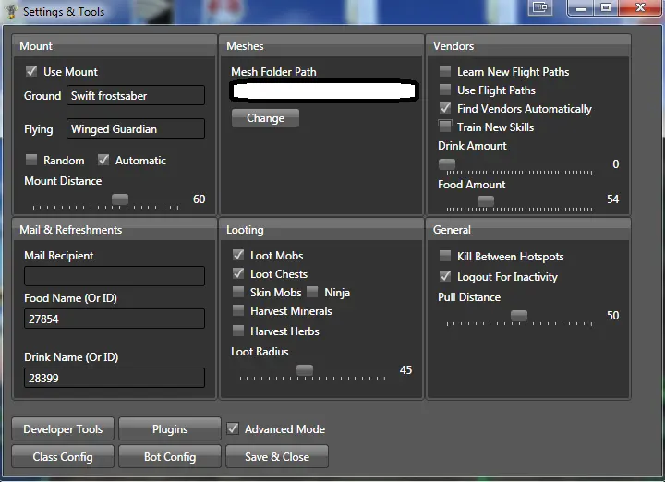Click the settings window title bar icon
The width and height of the screenshot is (665, 482).
coord(11,12)
